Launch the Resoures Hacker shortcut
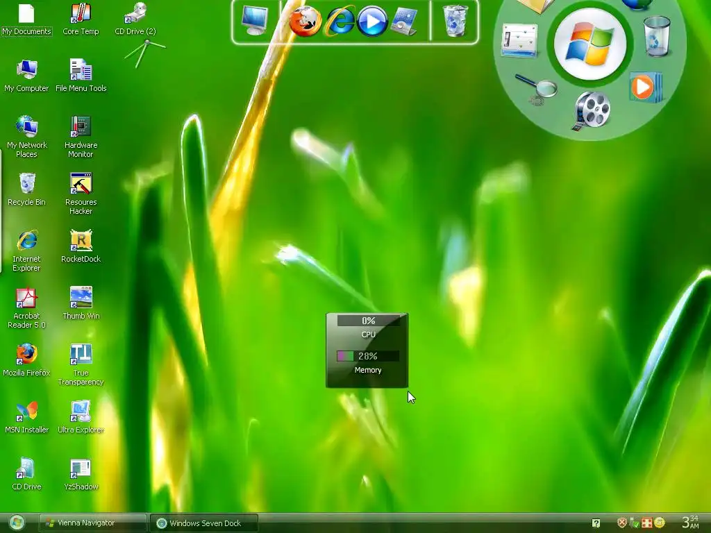Screen dimensions: 711x533 [x=81, y=194]
